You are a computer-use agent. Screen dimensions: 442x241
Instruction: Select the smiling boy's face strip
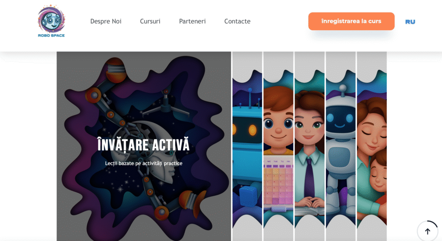278,146
